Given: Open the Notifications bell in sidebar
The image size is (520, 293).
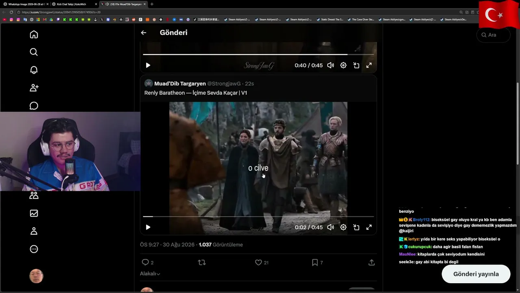Looking at the screenshot, I should click(x=34, y=70).
